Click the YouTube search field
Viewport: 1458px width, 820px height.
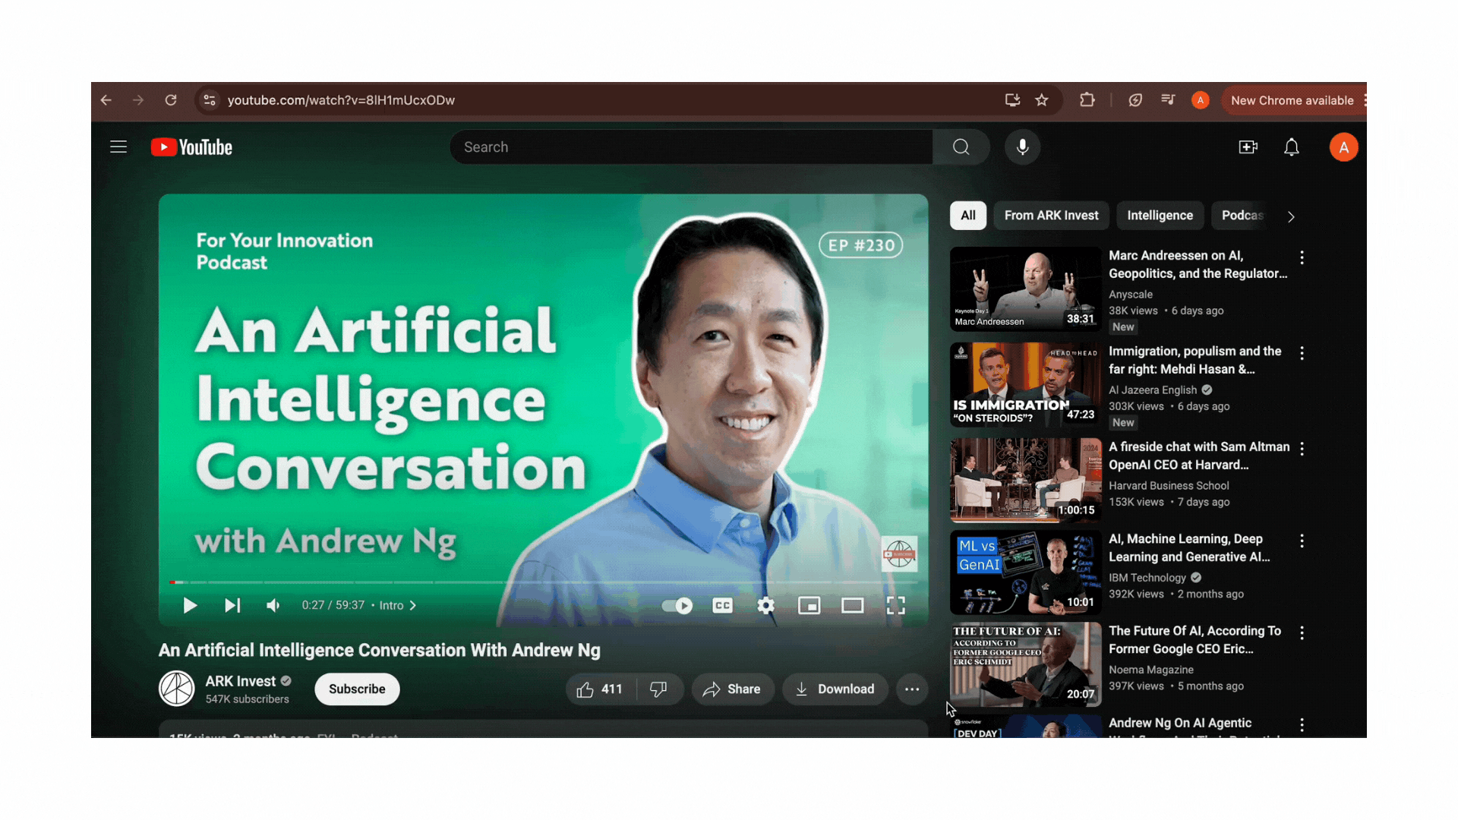pos(691,147)
